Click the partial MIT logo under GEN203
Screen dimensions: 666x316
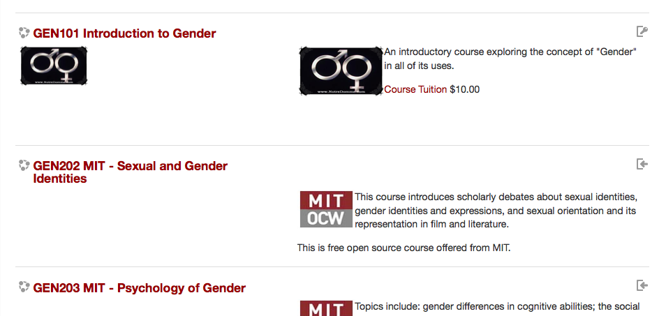(x=326, y=308)
